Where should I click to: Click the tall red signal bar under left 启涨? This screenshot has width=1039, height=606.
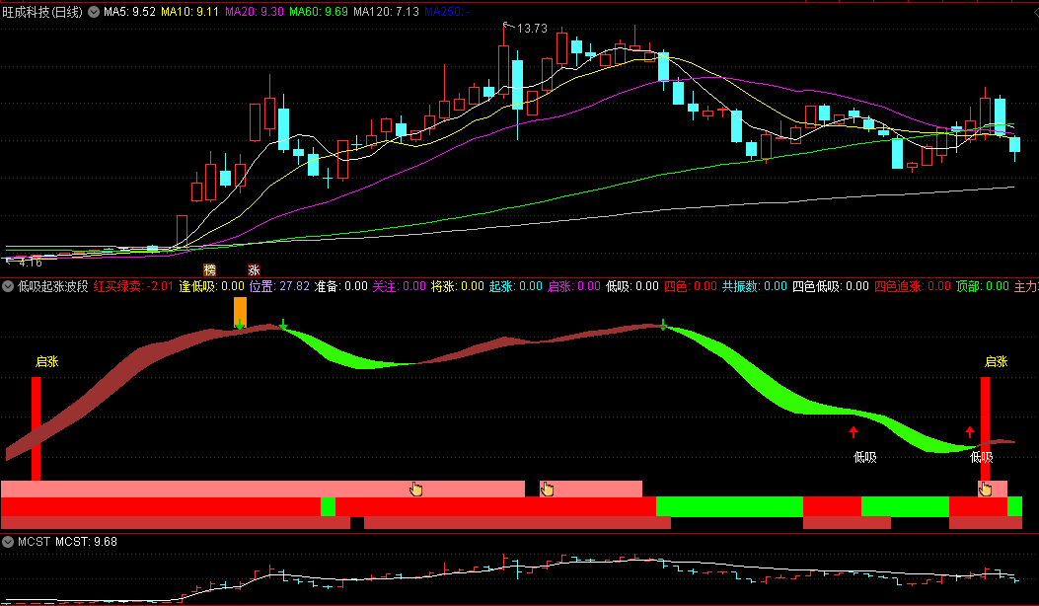point(36,428)
